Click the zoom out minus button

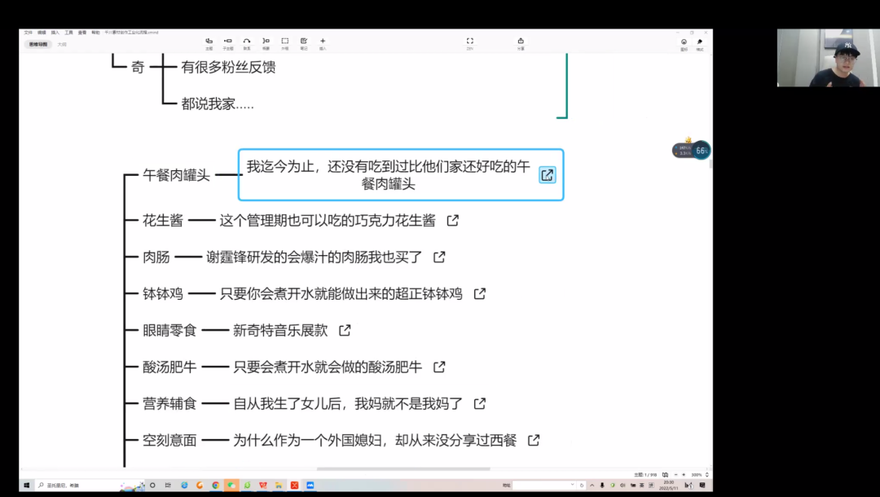[x=675, y=474]
